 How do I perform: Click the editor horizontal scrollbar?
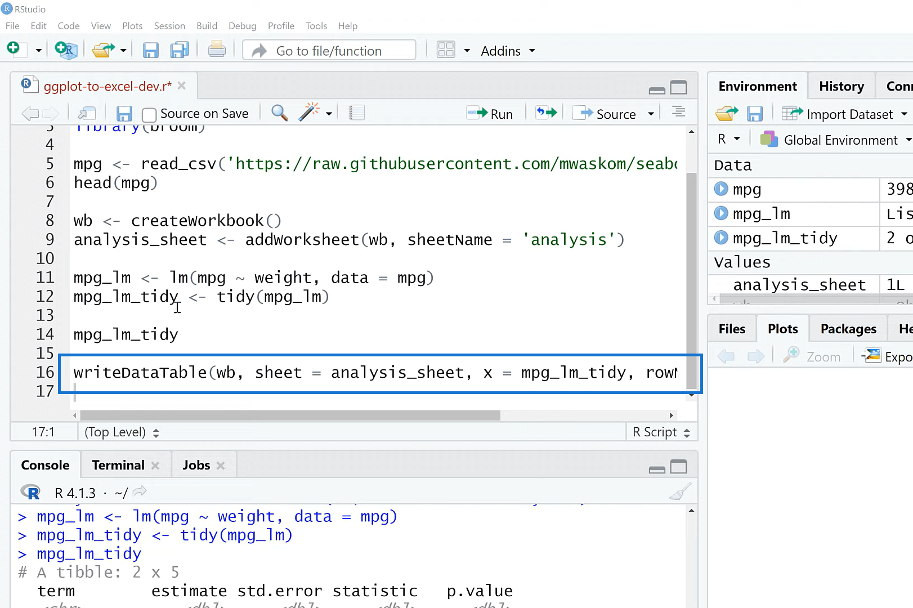(290, 415)
